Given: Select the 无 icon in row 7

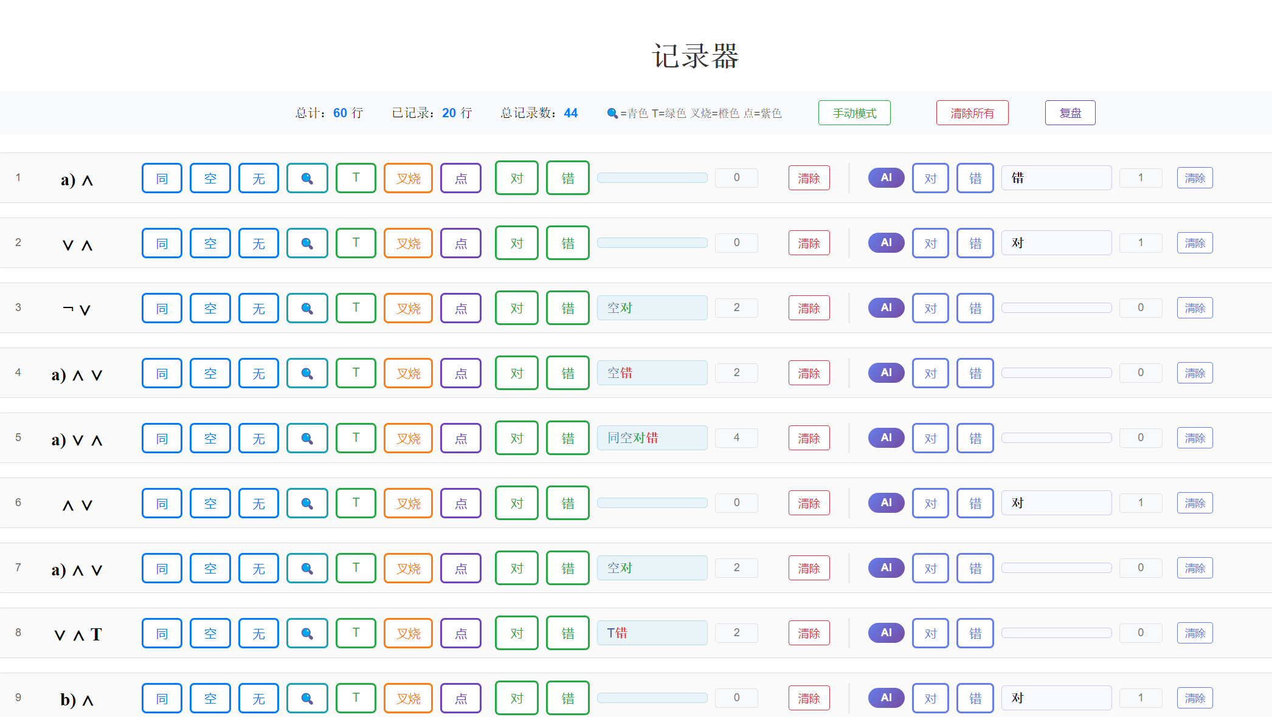Looking at the screenshot, I should click(x=258, y=568).
